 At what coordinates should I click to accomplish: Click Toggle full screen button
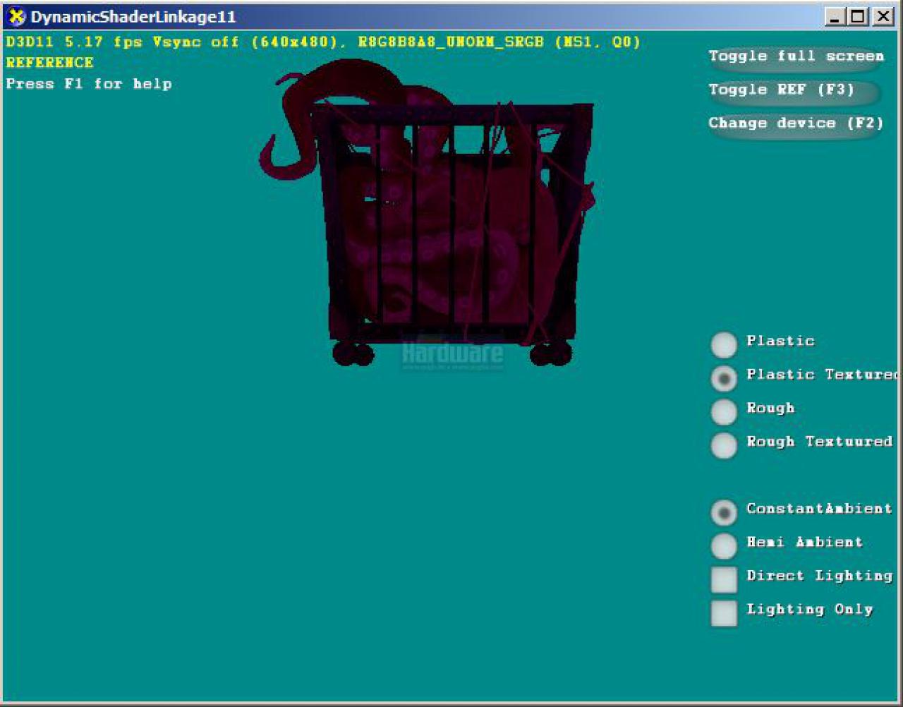click(796, 56)
